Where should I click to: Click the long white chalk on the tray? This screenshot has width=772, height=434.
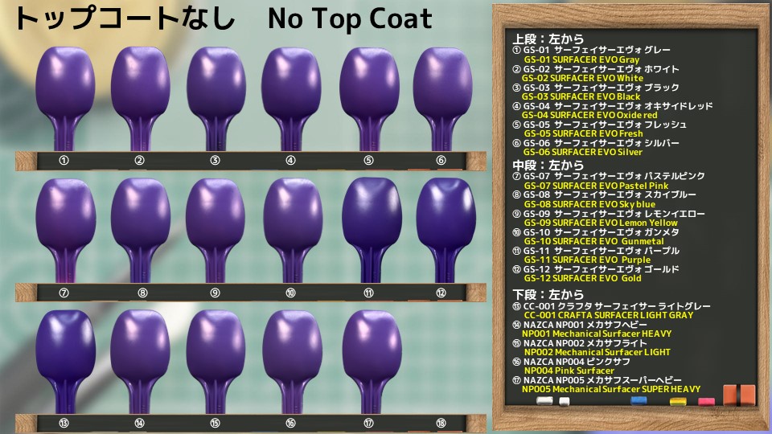coord(544,401)
